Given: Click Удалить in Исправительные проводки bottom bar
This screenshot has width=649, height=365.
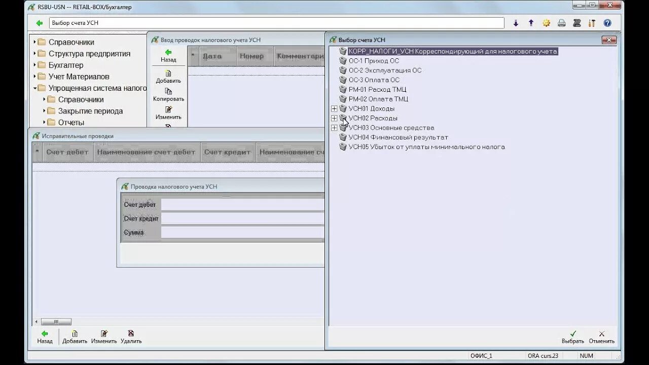Looking at the screenshot, I should click(131, 337).
